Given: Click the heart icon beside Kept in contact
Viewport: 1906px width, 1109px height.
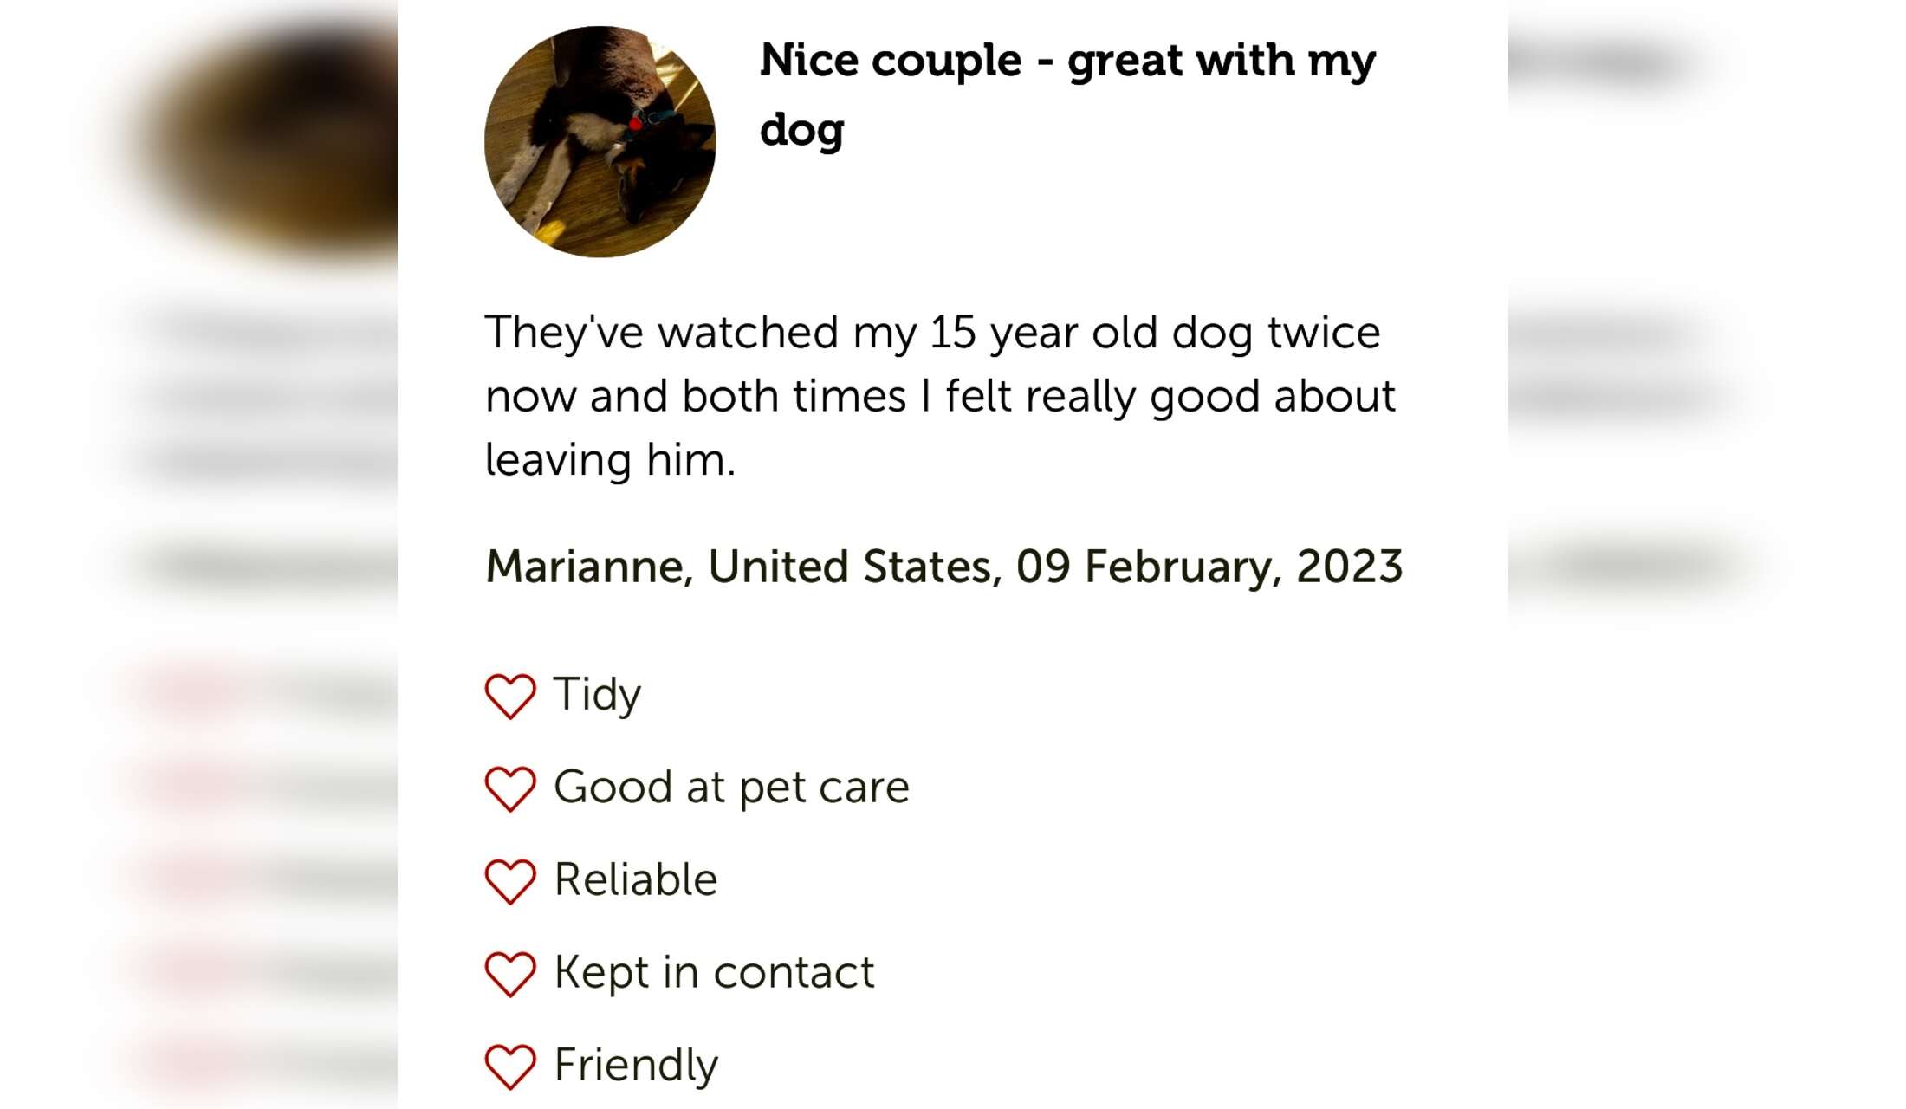Looking at the screenshot, I should click(x=509, y=974).
